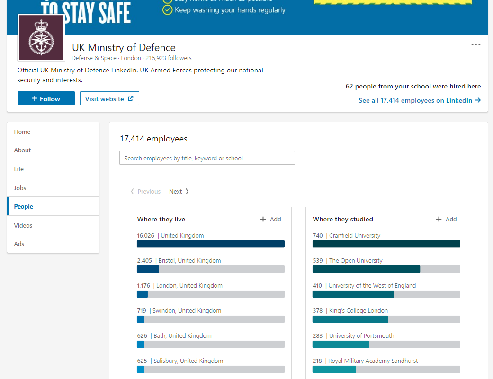Open the Life tab
This screenshot has height=379, width=493.
point(53,169)
